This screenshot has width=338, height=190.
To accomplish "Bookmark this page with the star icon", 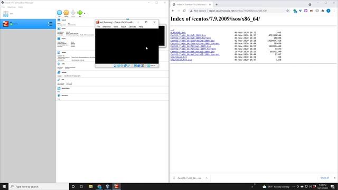I will [x=287, y=11].
